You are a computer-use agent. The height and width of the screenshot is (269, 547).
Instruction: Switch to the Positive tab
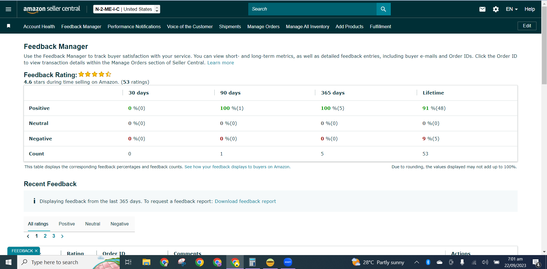67,224
